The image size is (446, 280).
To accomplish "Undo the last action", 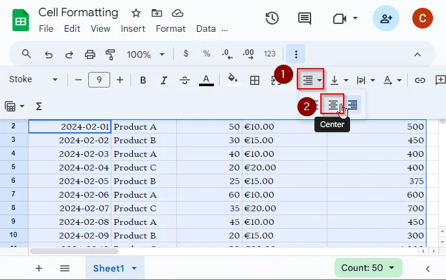I will coord(49,54).
